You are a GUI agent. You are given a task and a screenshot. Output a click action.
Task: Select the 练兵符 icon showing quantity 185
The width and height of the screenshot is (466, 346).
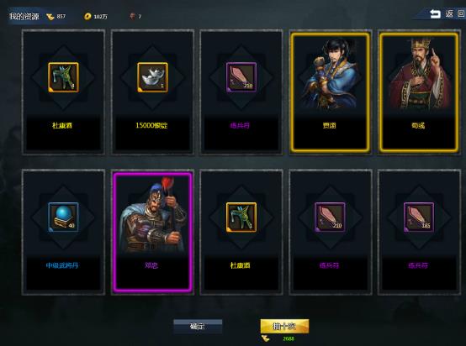pos(419,217)
